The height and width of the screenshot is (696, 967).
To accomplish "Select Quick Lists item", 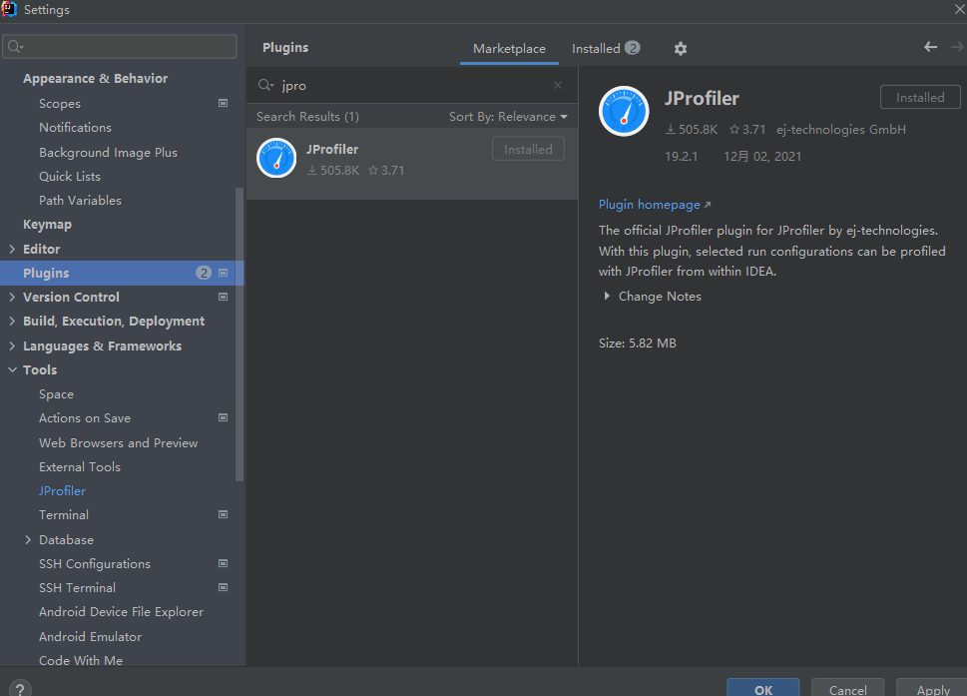I will pos(70,177).
